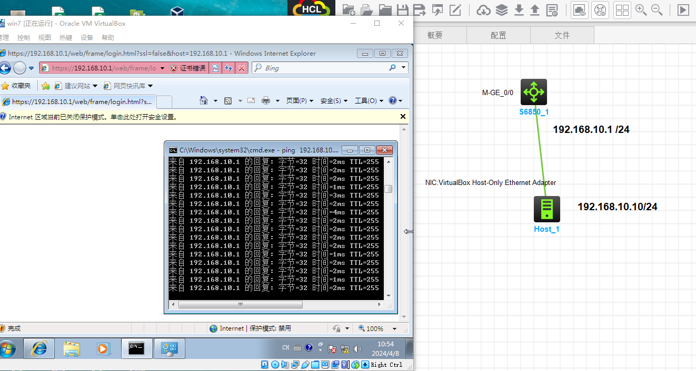Screen dimensions: 696x371
Task: Expand the 页面(P) dropdown menu
Action: pyautogui.click(x=299, y=100)
